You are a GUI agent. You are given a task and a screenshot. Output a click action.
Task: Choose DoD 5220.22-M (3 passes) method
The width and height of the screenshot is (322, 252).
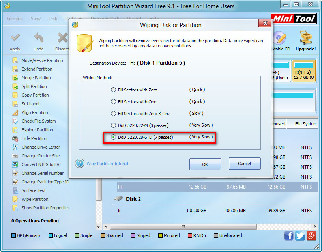coord(114,125)
